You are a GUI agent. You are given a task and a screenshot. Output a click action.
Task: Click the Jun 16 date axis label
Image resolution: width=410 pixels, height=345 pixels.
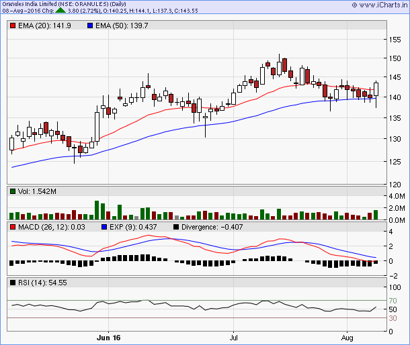(x=108, y=338)
